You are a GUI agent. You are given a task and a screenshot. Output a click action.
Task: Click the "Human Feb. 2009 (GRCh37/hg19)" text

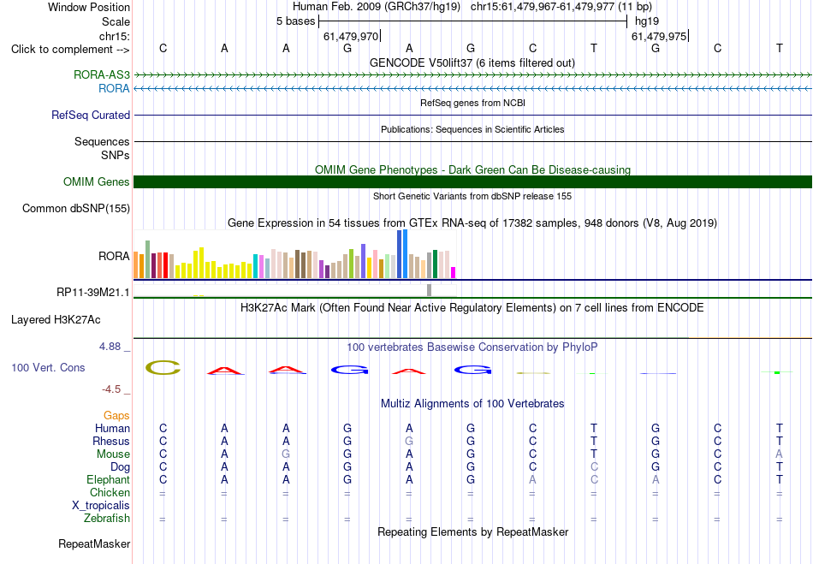tap(377, 7)
